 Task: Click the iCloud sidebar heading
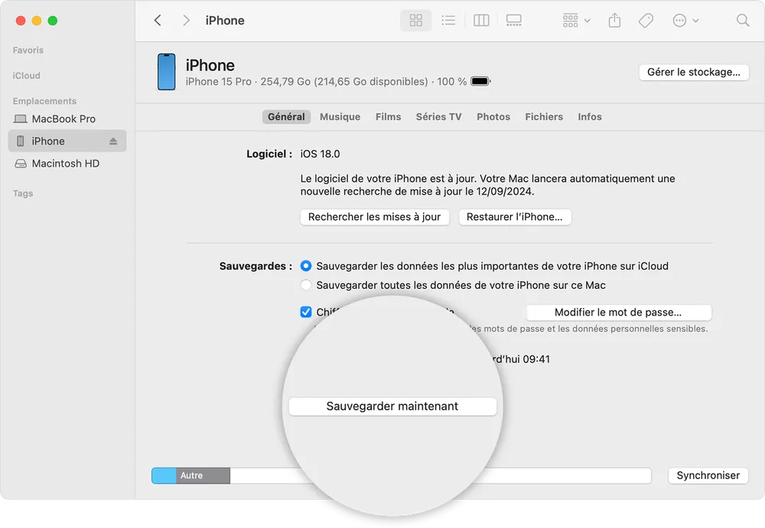pyautogui.click(x=26, y=76)
